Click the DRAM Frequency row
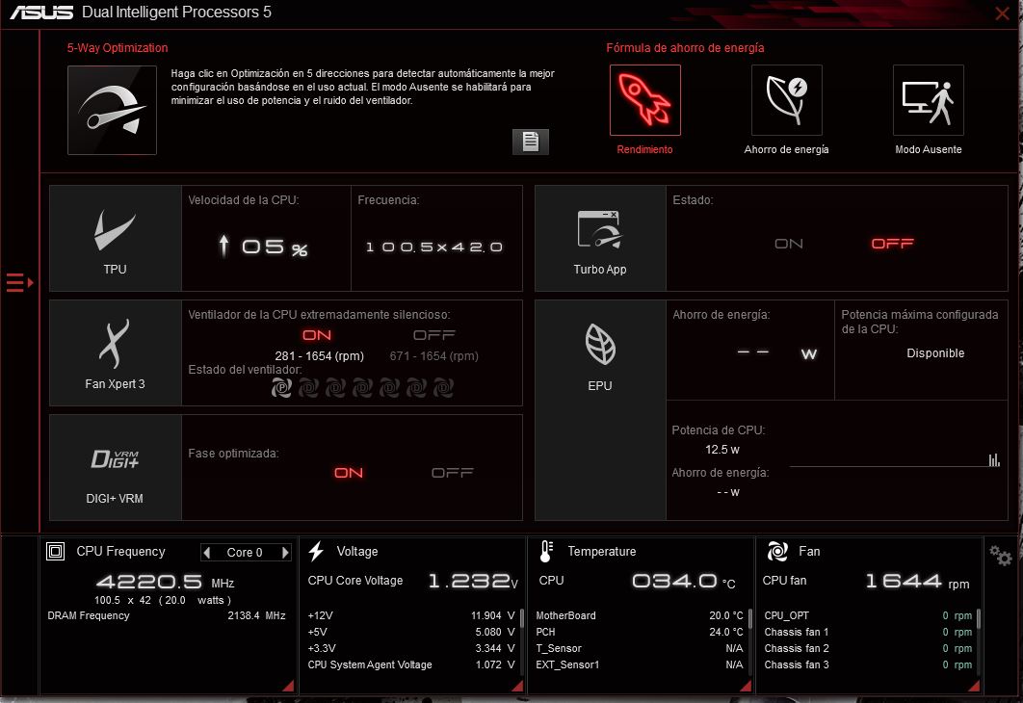Screen dimensions: 1023x703 [167, 615]
